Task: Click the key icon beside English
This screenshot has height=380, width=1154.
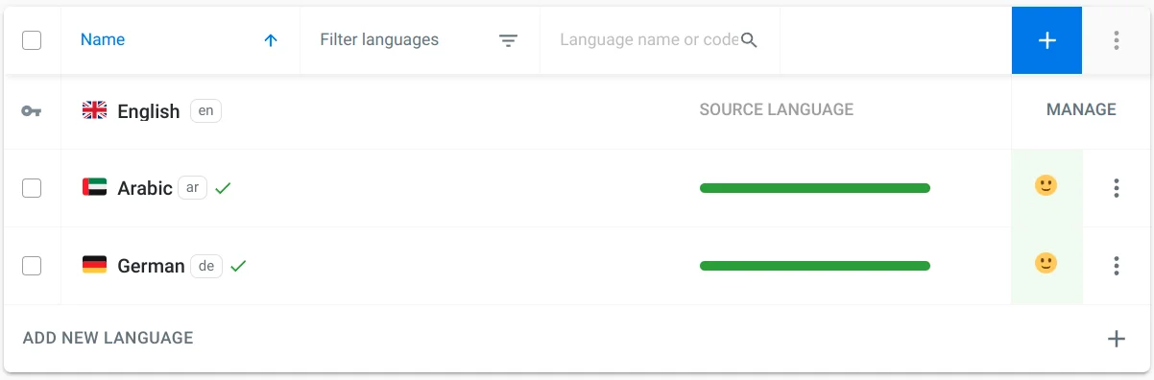Action: click(x=32, y=111)
